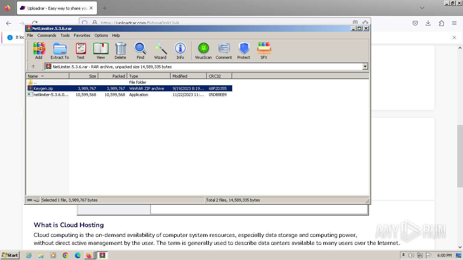Open the Options menu
This screenshot has height=260, width=463.
point(101,35)
